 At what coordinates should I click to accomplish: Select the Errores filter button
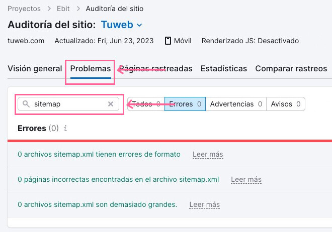pos(185,104)
